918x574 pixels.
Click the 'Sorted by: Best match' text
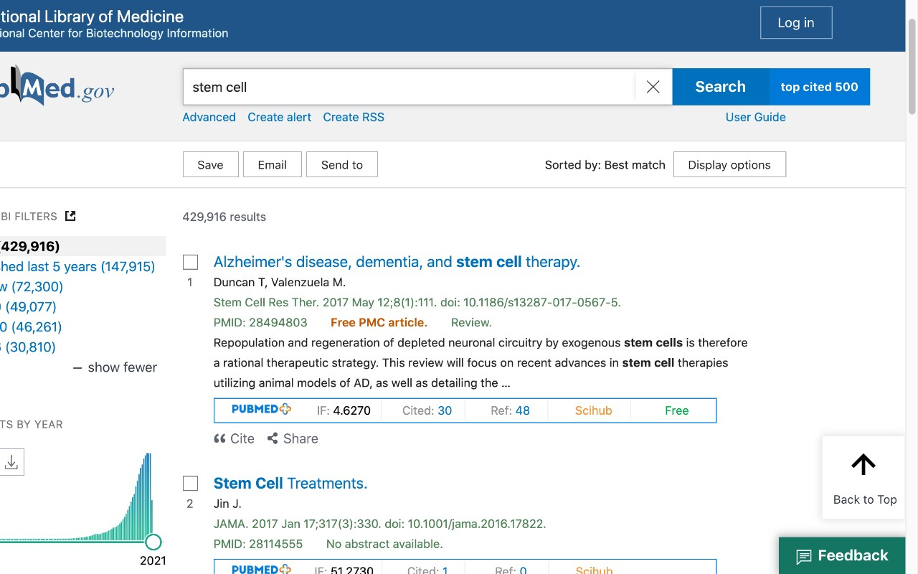605,164
